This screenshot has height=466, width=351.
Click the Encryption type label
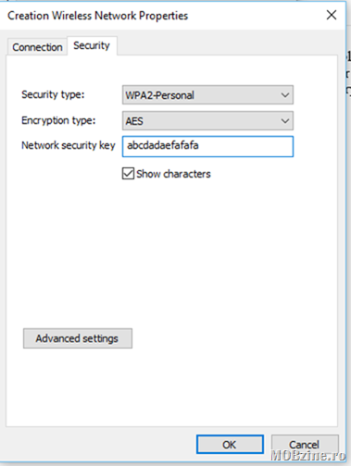pos(58,120)
